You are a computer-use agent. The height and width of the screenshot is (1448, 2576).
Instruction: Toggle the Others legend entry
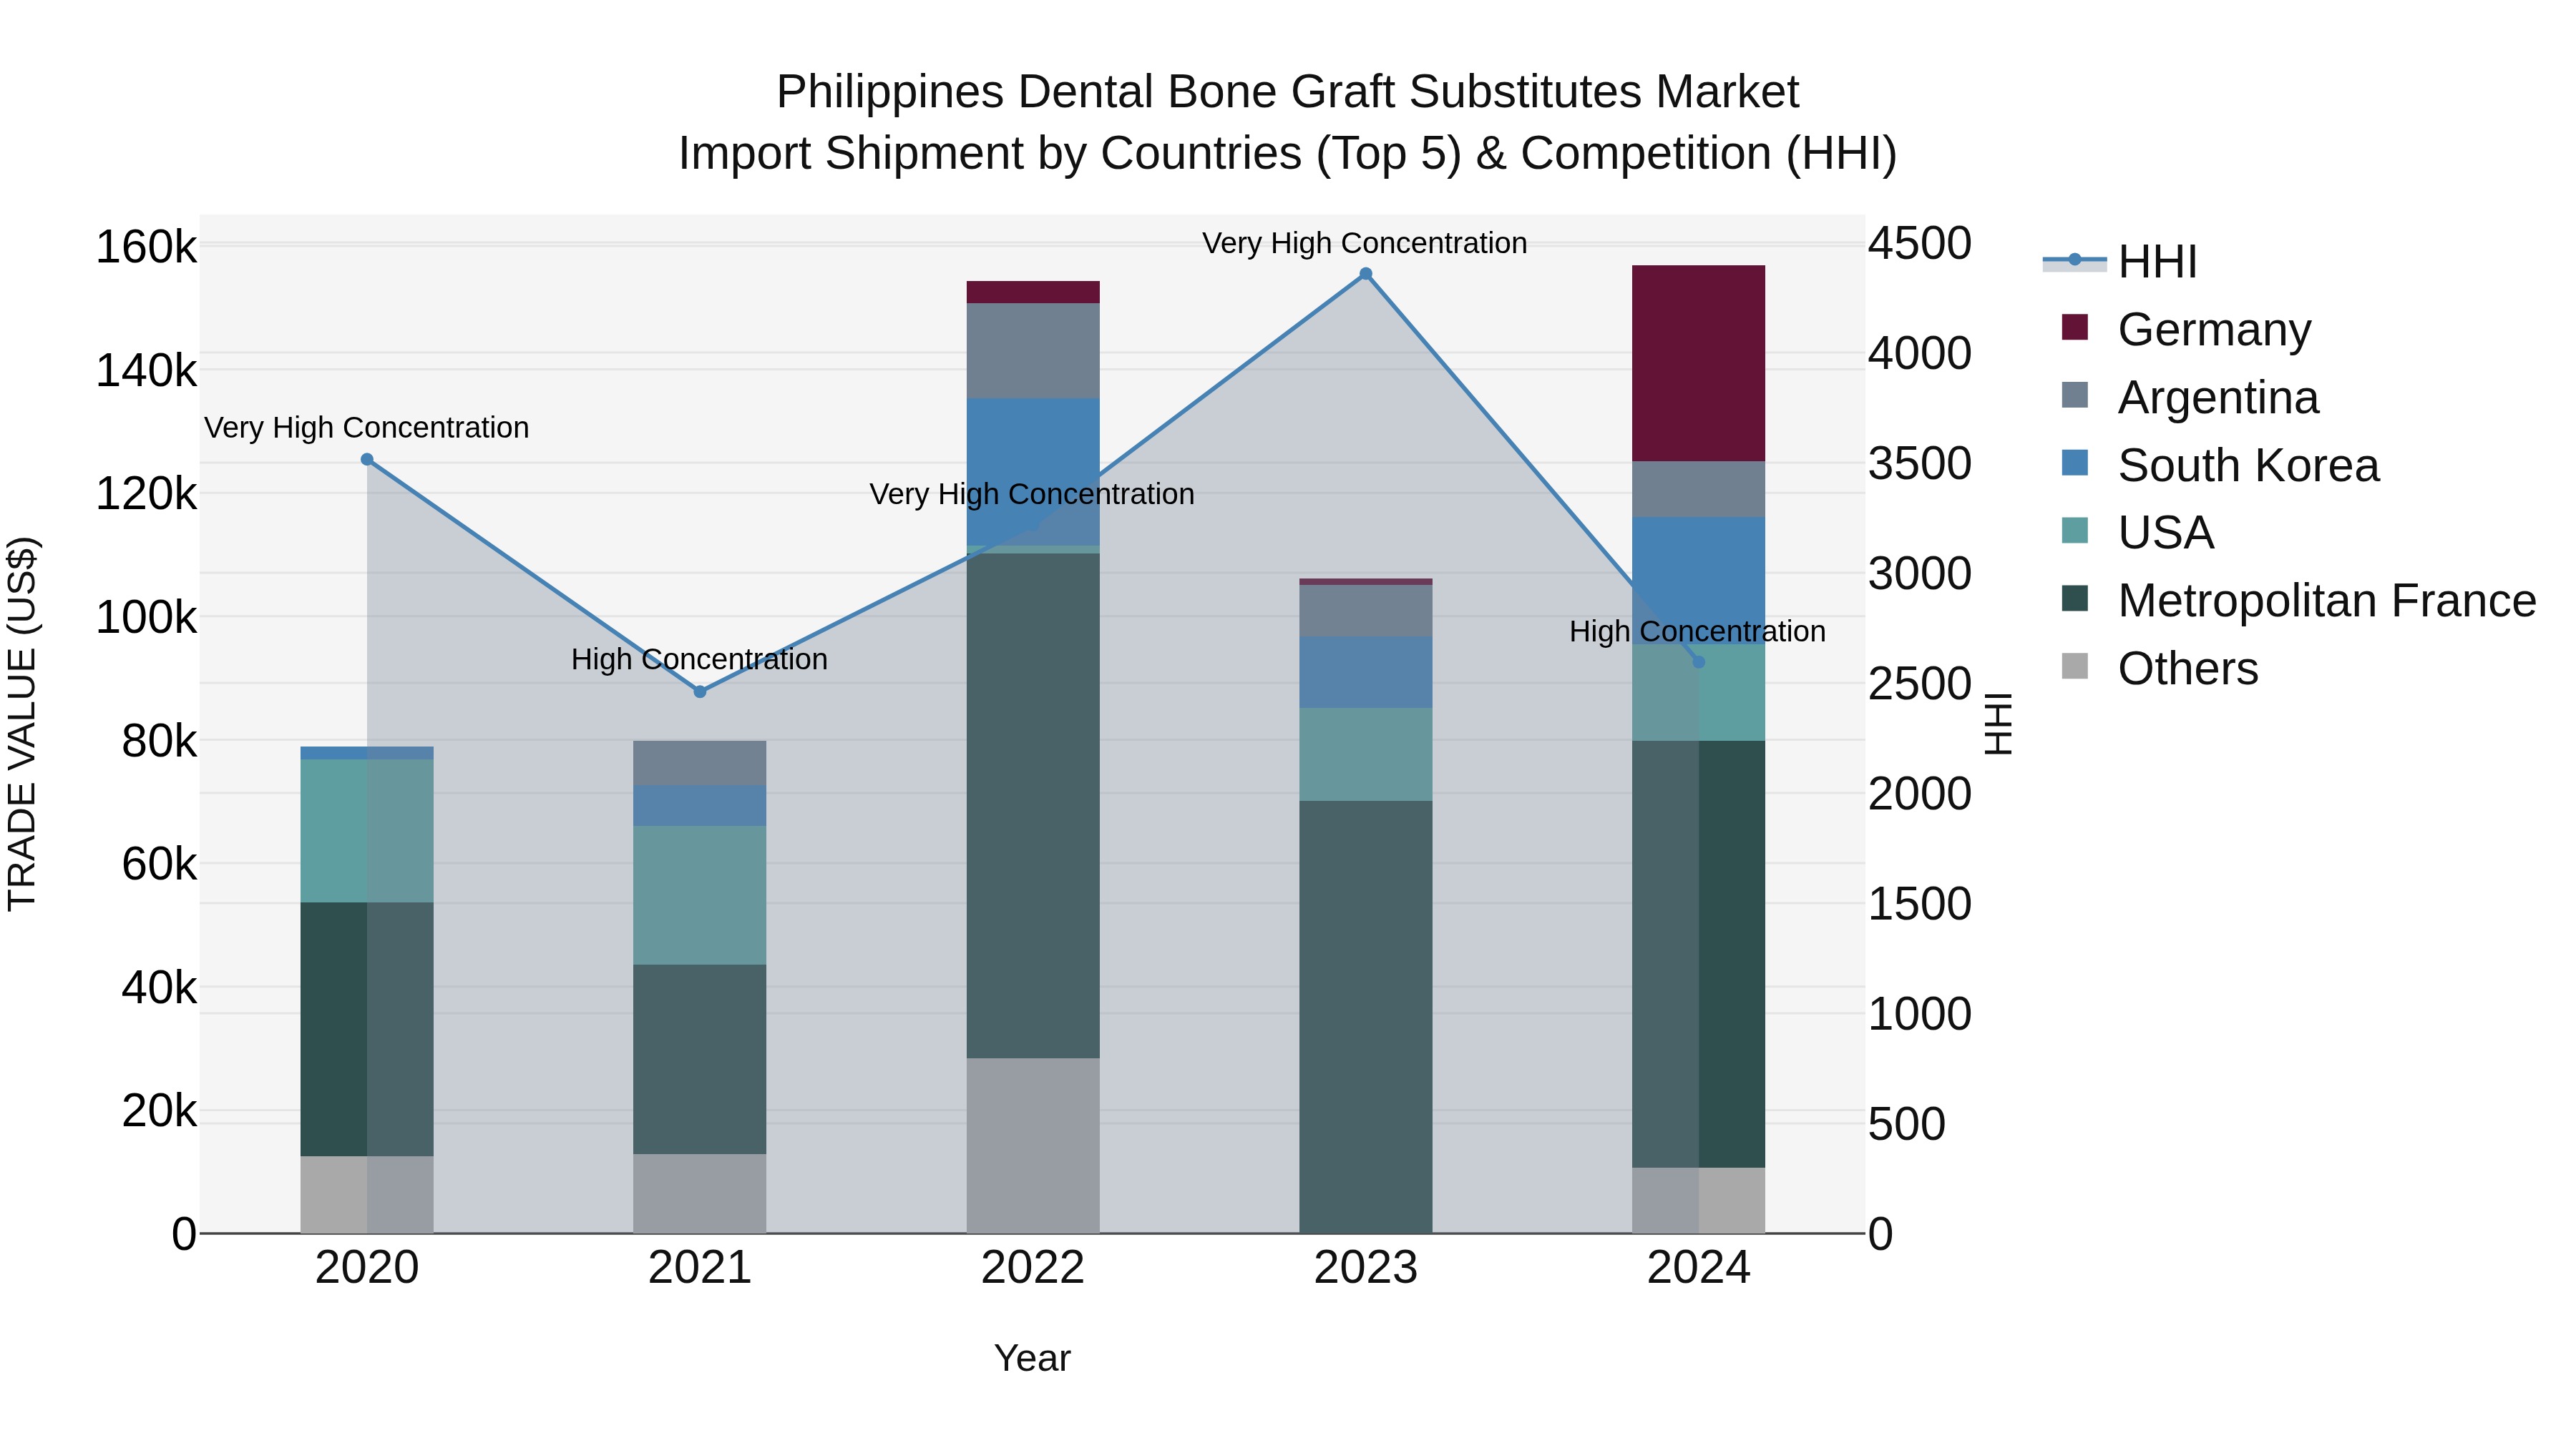[x=2160, y=668]
